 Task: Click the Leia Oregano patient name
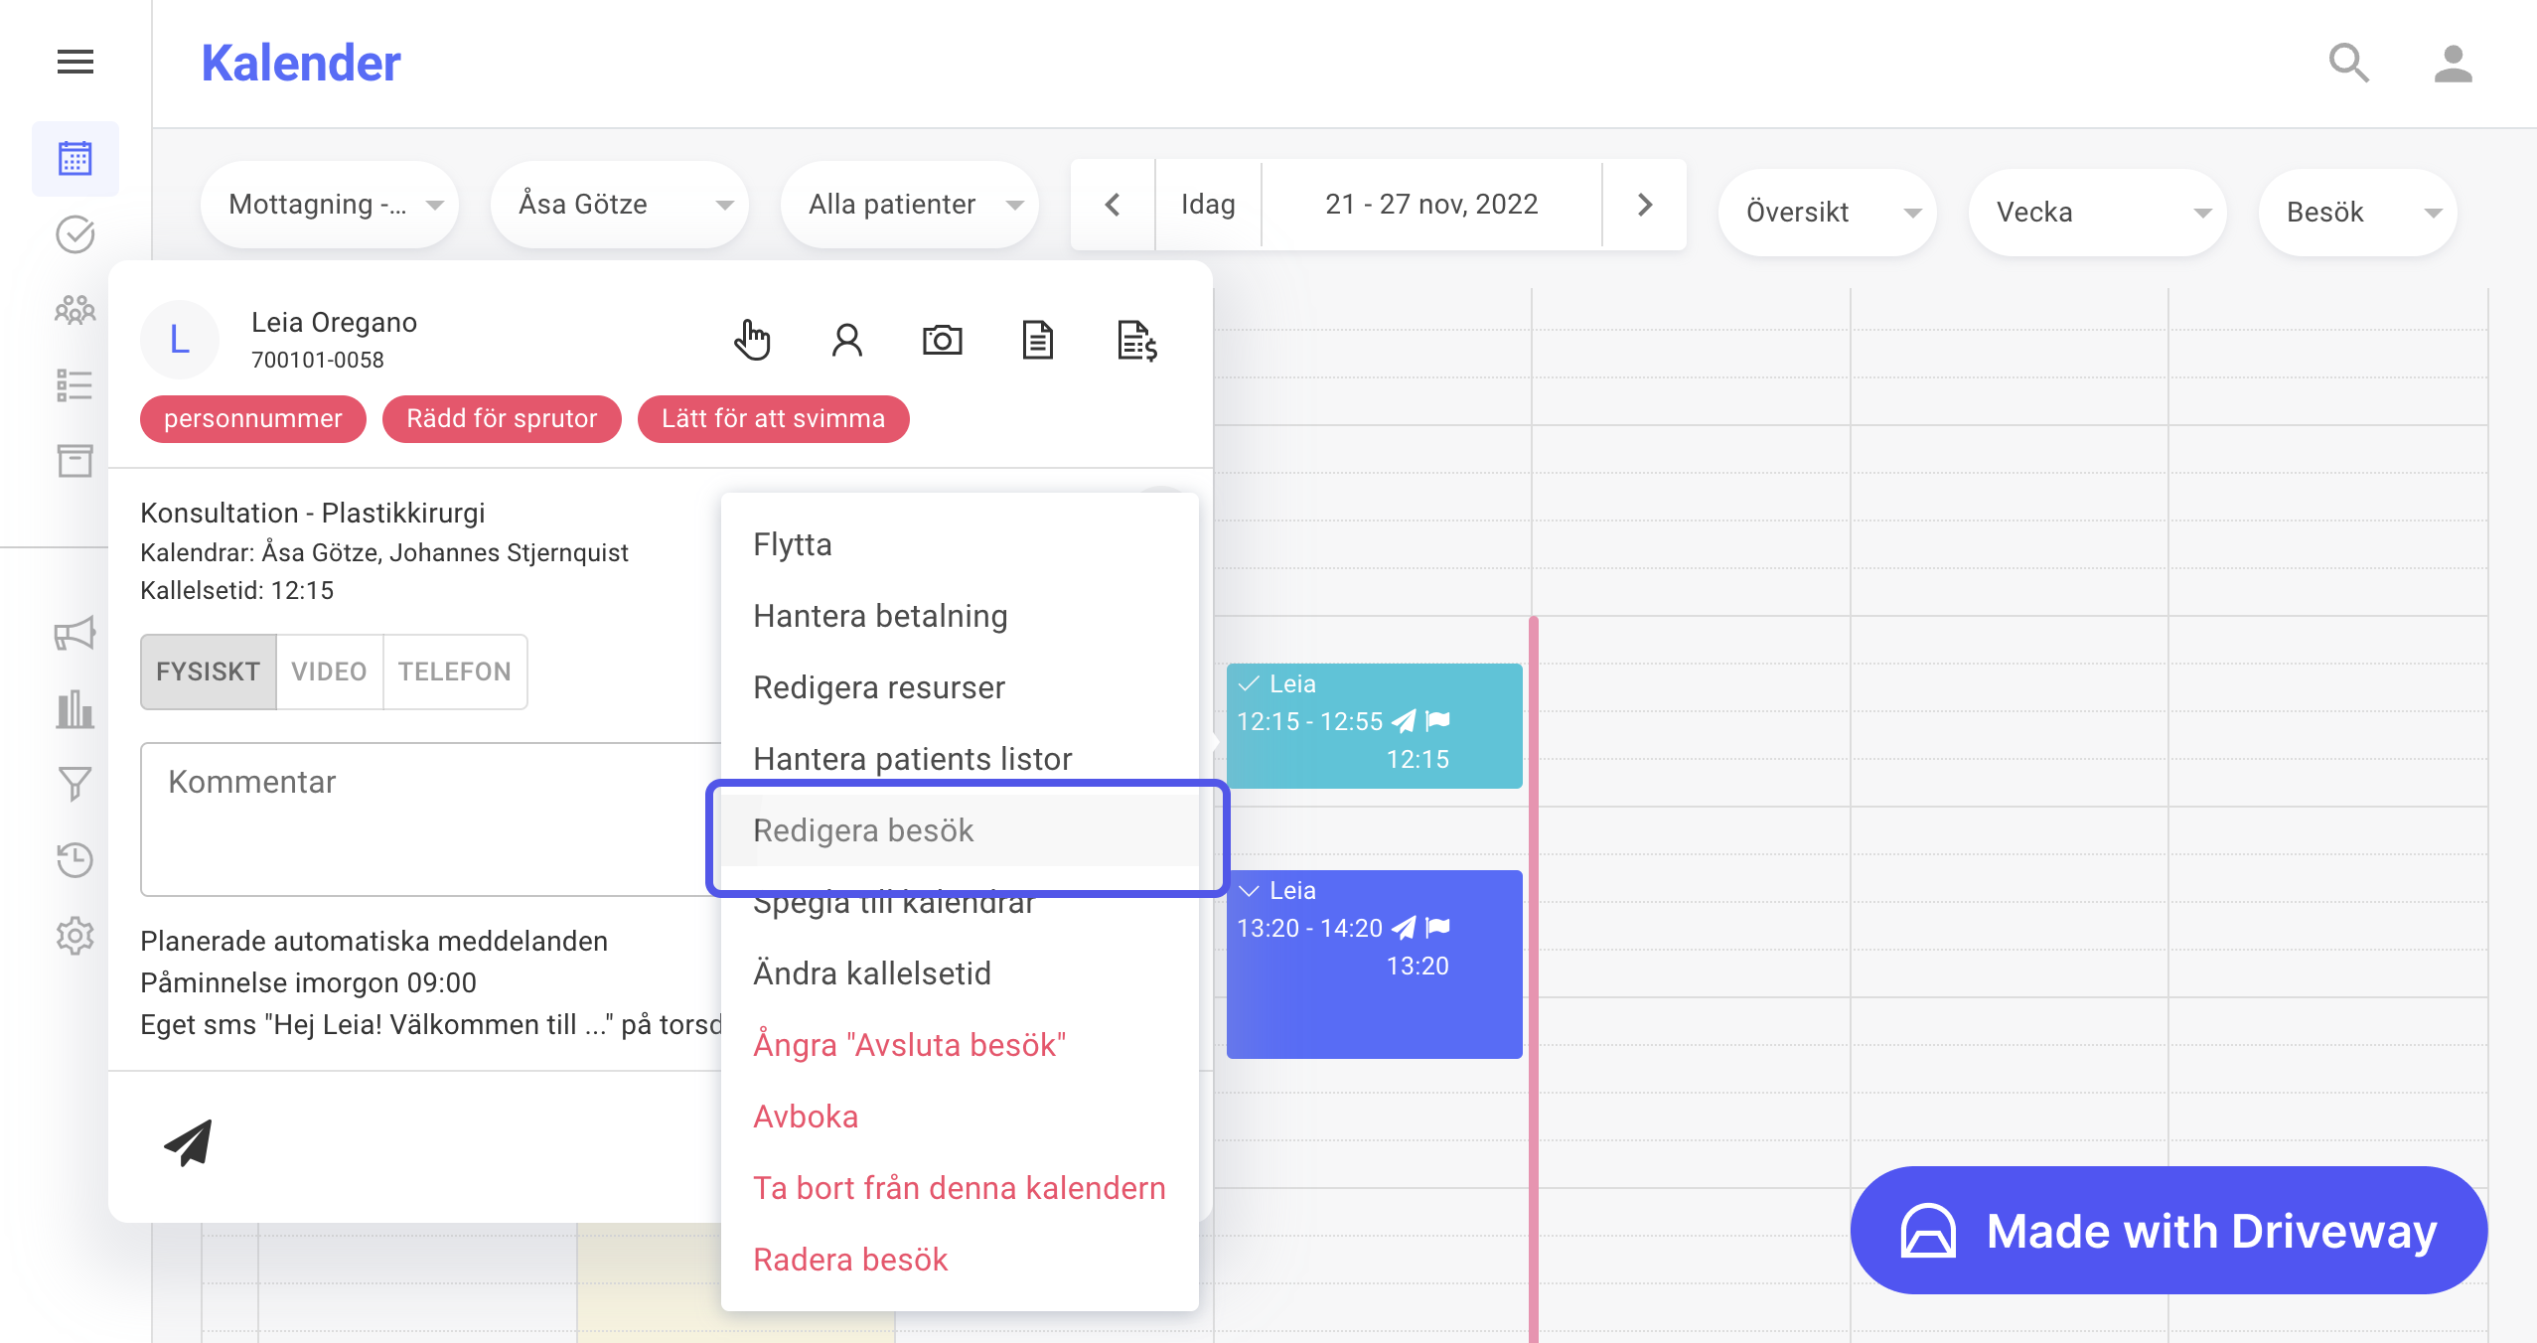click(x=334, y=323)
